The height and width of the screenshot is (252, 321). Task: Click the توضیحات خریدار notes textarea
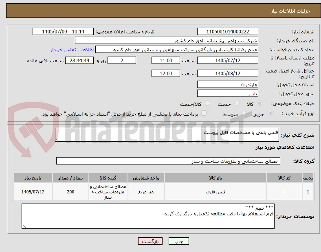pyautogui.click(x=148, y=216)
